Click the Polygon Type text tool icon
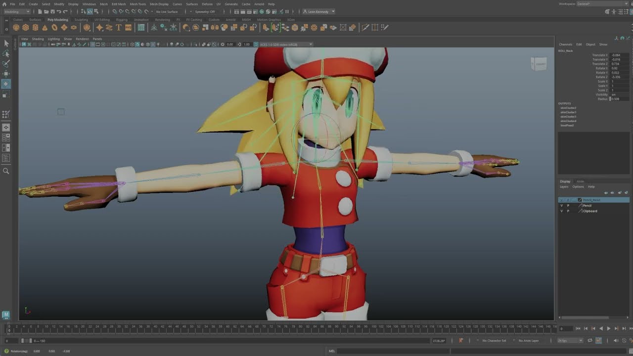 (x=119, y=28)
